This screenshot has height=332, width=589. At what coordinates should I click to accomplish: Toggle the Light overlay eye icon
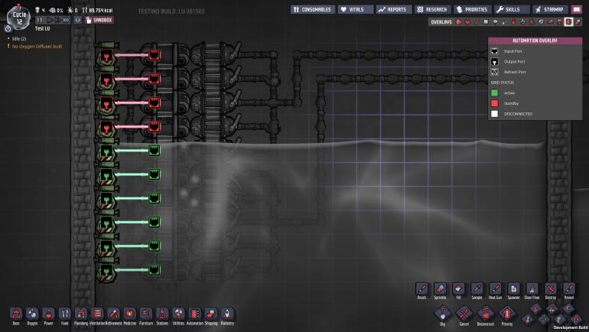point(496,21)
